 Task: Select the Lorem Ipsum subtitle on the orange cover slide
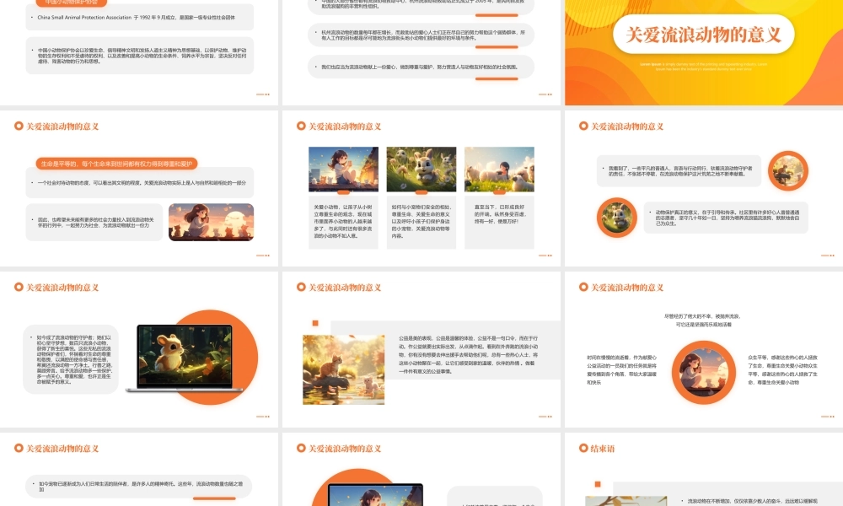(703, 66)
